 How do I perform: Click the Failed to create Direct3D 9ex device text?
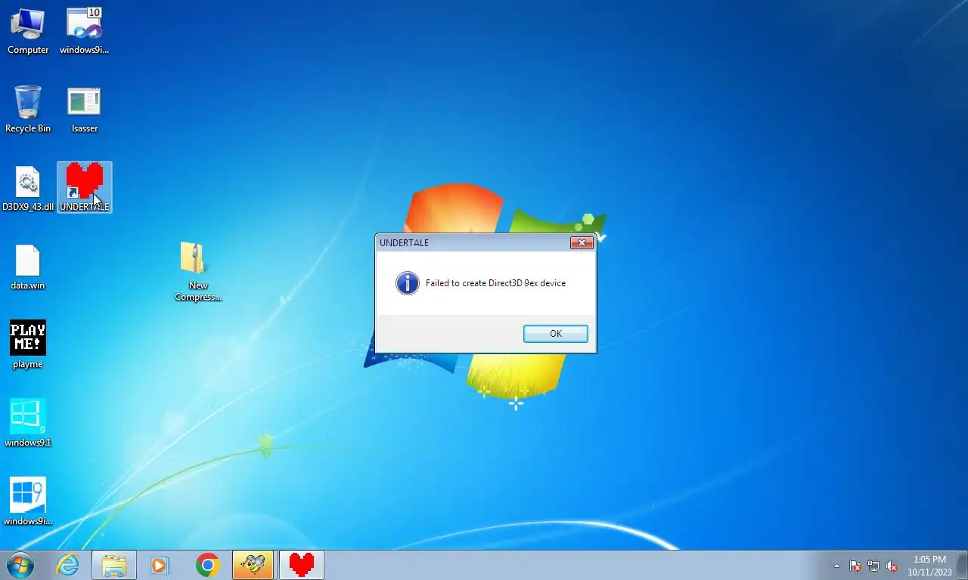(x=495, y=283)
